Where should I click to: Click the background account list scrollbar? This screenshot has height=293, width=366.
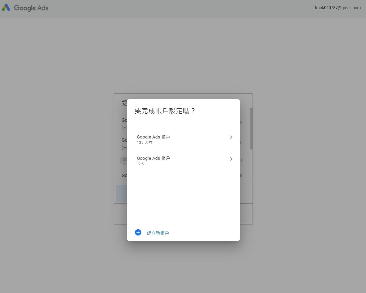251,128
